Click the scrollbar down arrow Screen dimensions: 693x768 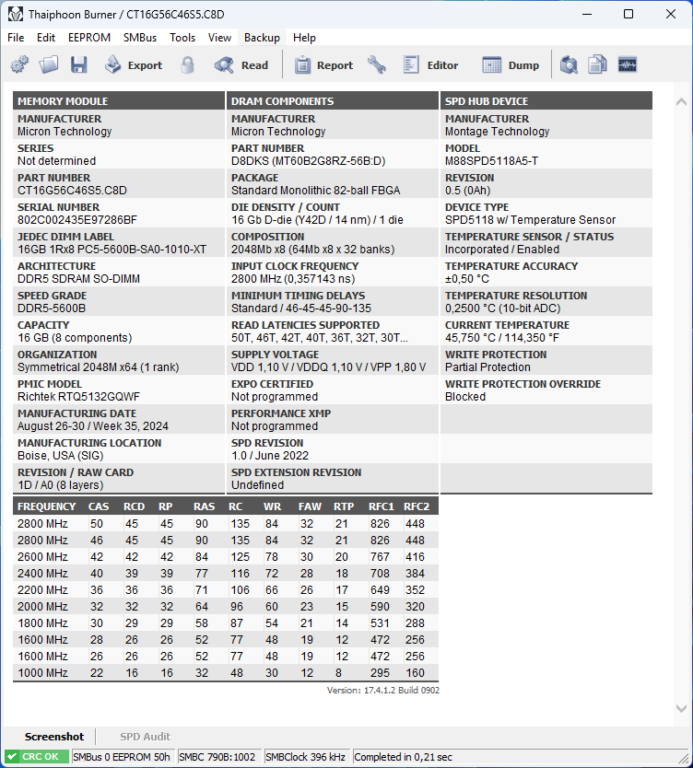pyautogui.click(x=681, y=708)
